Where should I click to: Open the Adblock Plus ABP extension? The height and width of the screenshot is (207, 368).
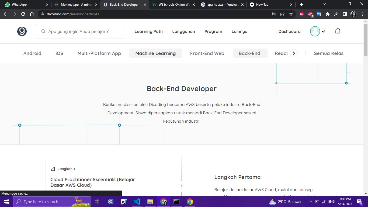[310, 14]
